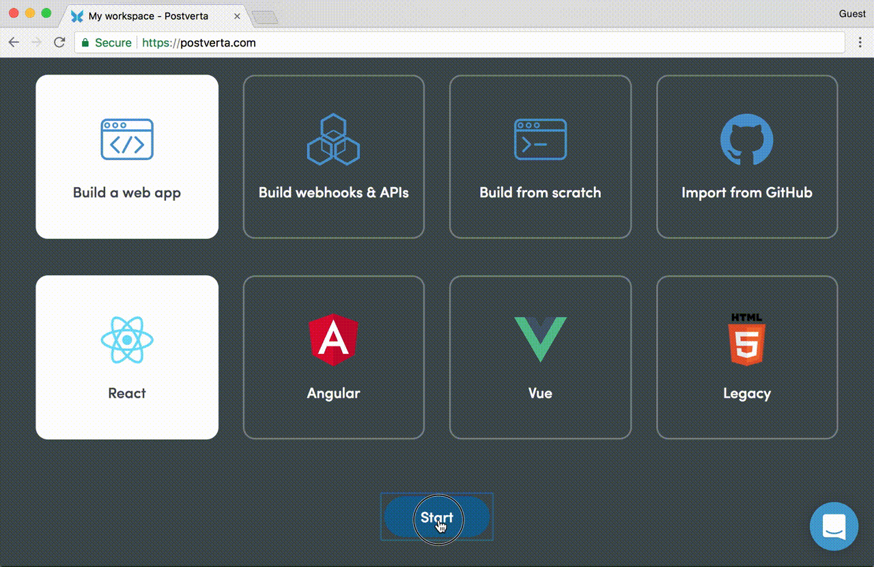This screenshot has width=874, height=567.
Task: Pick the Build from scratch card
Action: pos(540,156)
